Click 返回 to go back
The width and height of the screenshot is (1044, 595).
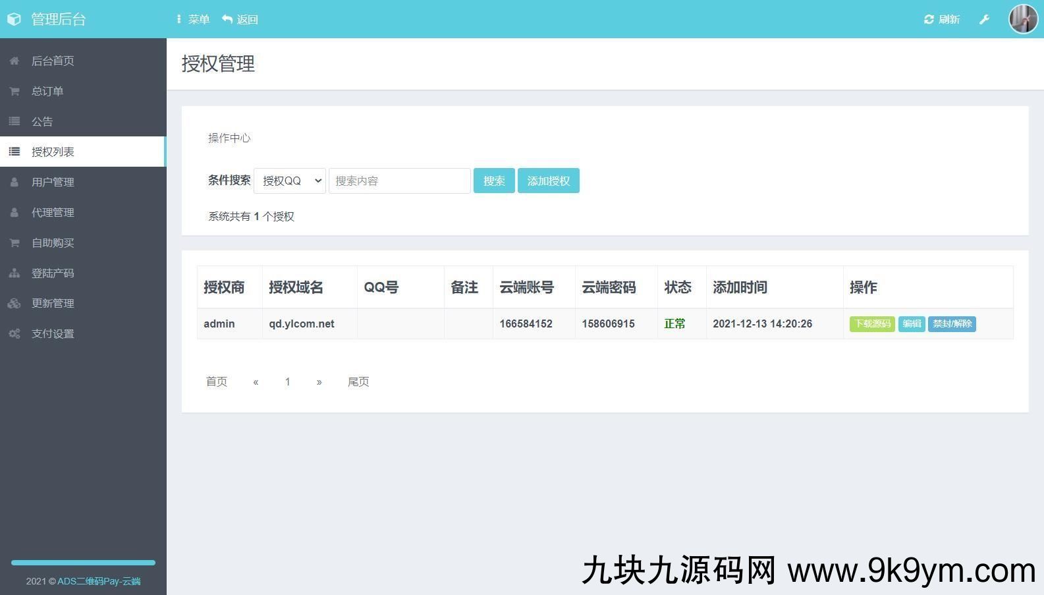coord(240,19)
